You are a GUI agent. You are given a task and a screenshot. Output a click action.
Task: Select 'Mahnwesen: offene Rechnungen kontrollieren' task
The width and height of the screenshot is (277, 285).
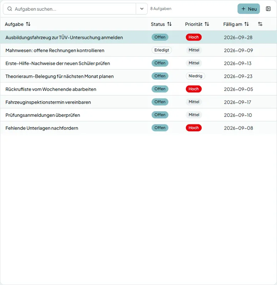pyautogui.click(x=138, y=50)
